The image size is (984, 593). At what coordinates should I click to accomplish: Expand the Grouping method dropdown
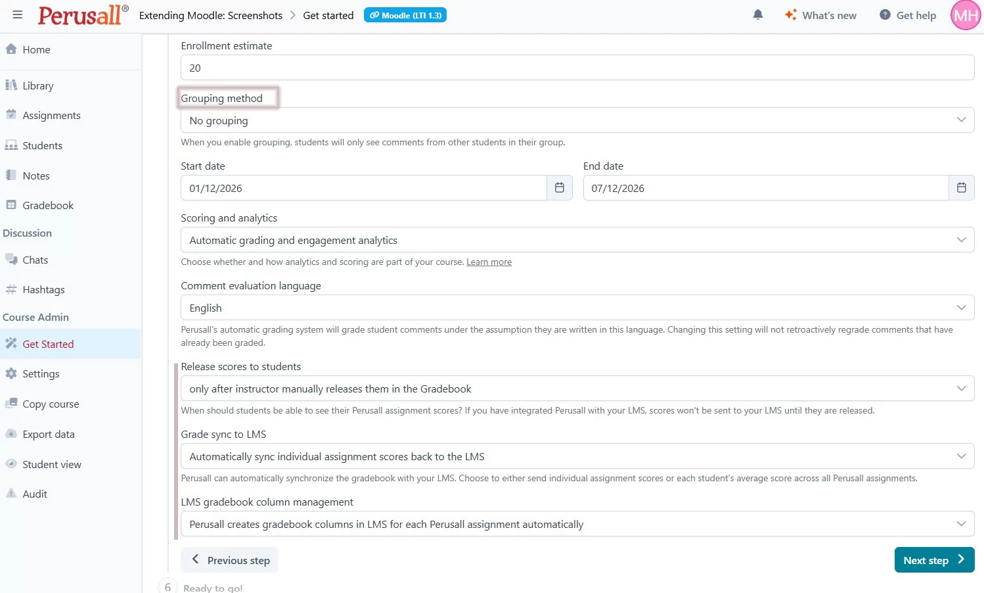click(577, 120)
